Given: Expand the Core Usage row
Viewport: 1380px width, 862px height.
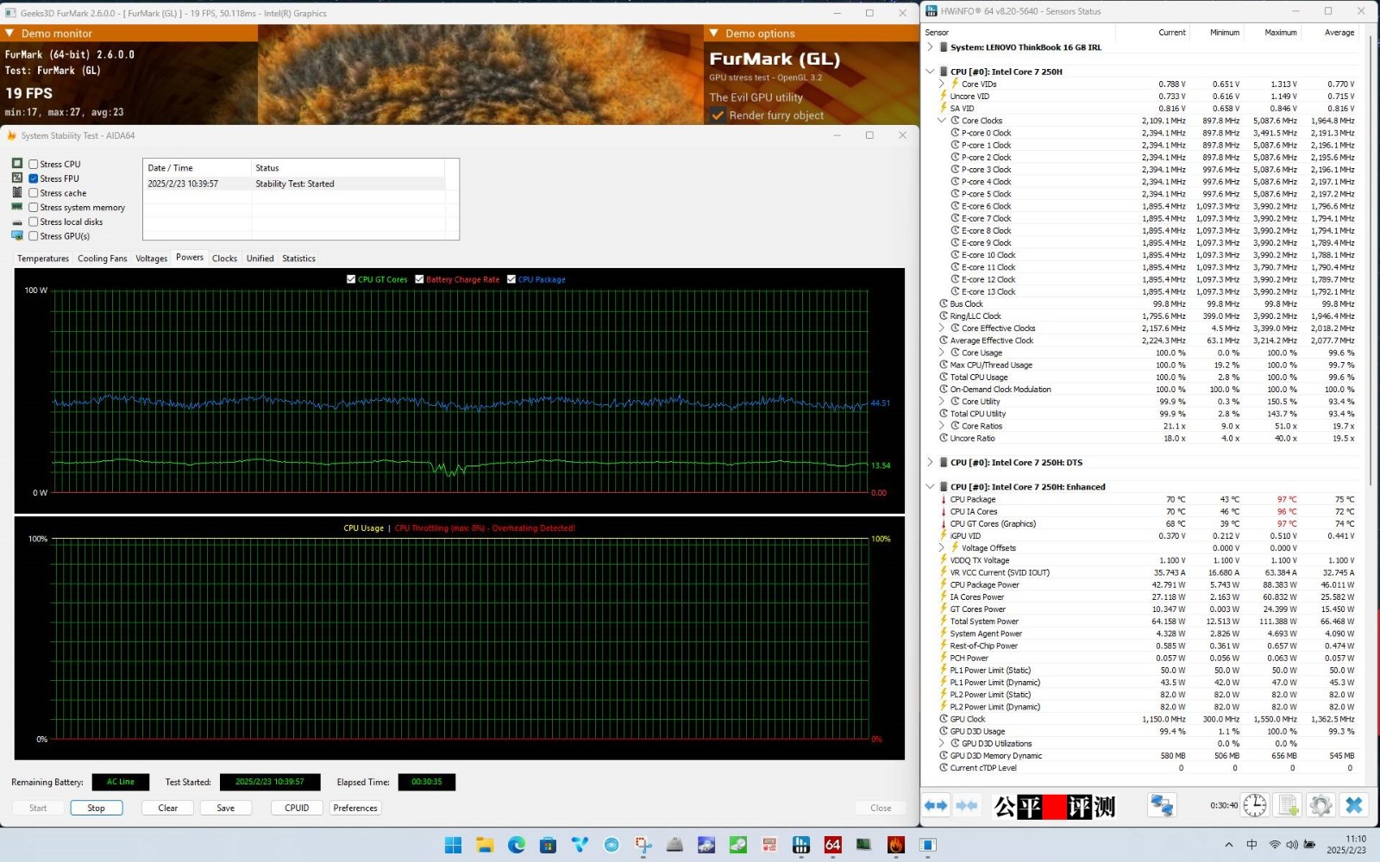Looking at the screenshot, I should click(942, 353).
